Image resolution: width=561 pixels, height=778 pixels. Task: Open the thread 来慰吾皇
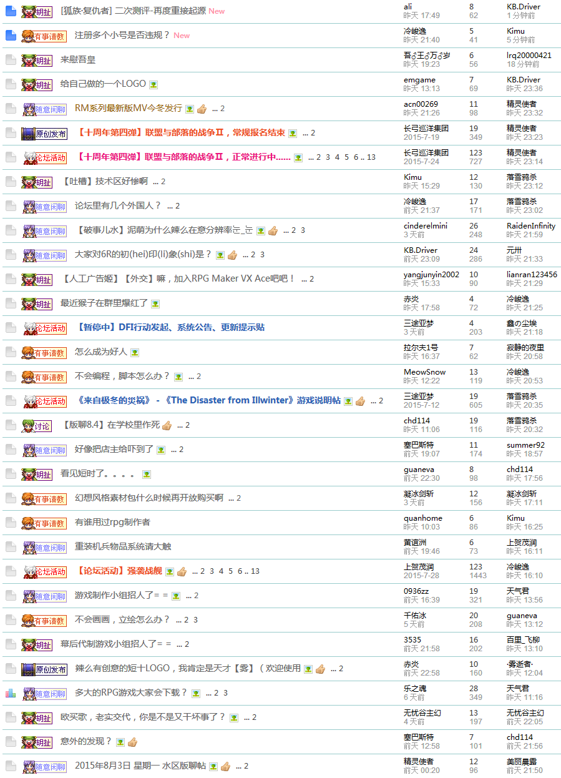(x=78, y=60)
